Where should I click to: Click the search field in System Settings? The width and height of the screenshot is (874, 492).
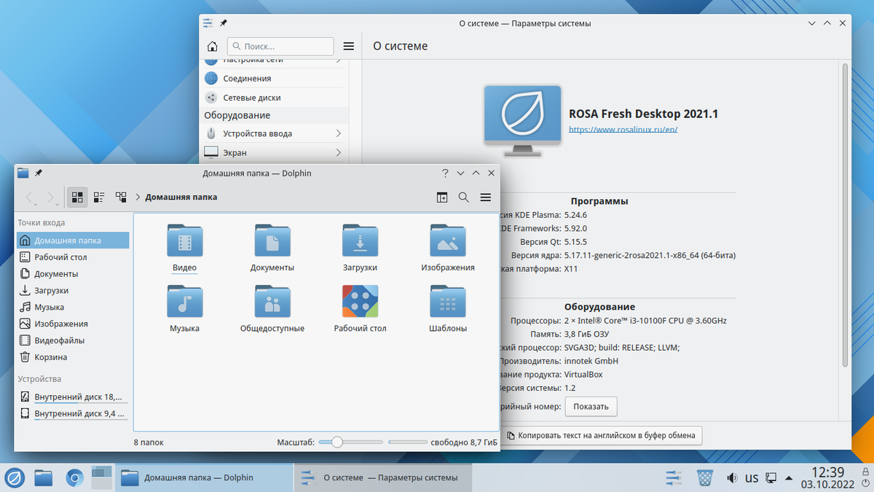click(280, 46)
